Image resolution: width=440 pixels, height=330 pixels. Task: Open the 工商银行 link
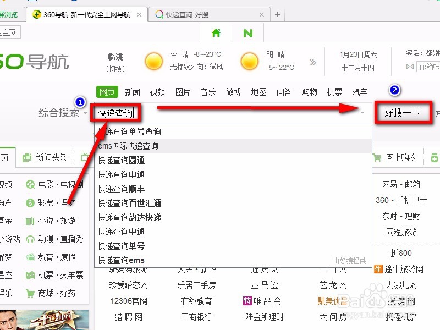pos(196,317)
